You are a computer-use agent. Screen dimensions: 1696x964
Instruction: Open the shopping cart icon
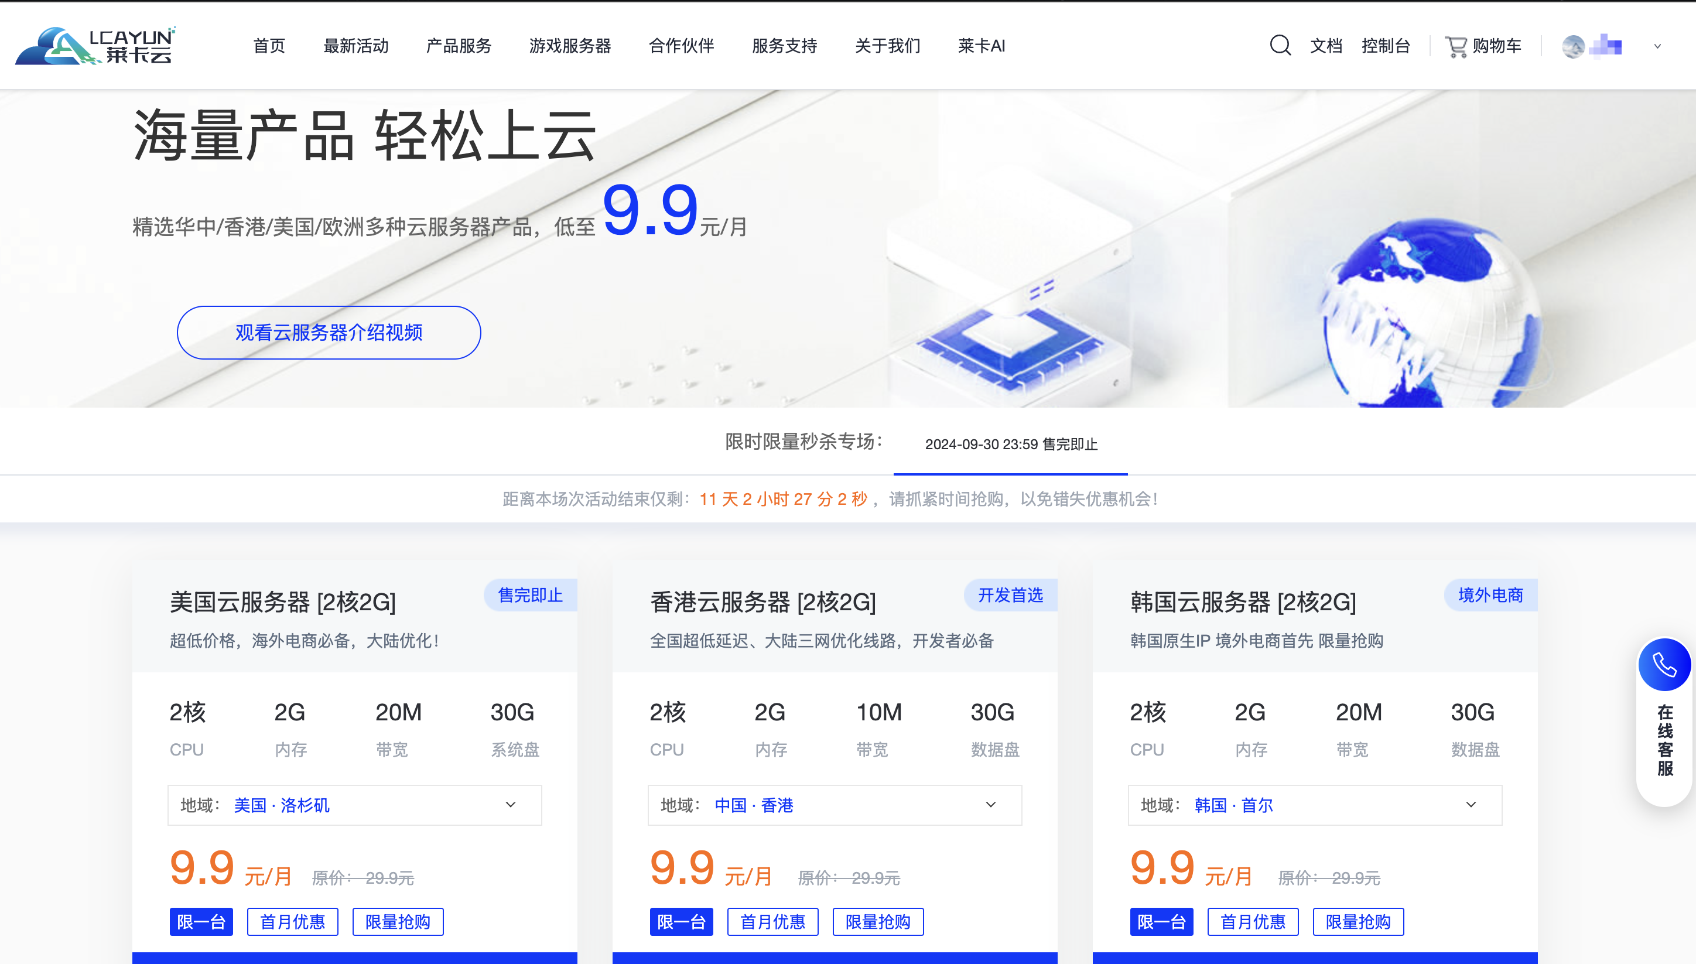pyautogui.click(x=1456, y=46)
